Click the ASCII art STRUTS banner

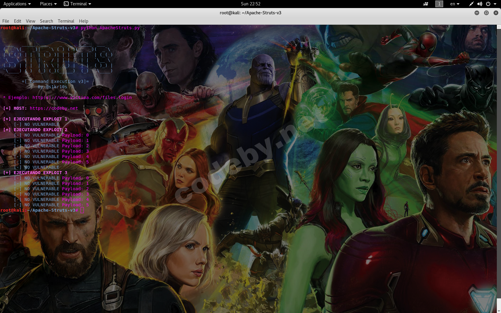coord(58,60)
